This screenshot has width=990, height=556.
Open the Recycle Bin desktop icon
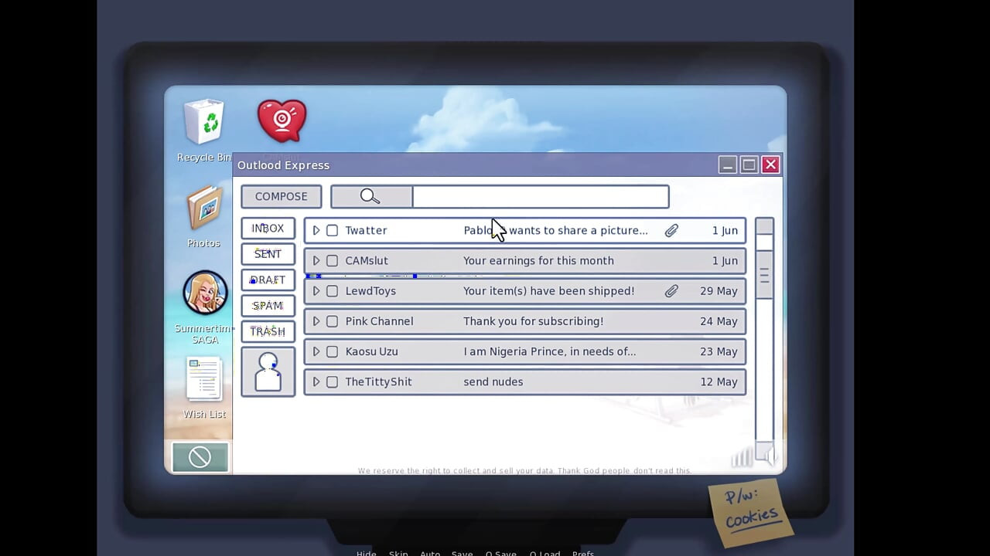coord(204,124)
